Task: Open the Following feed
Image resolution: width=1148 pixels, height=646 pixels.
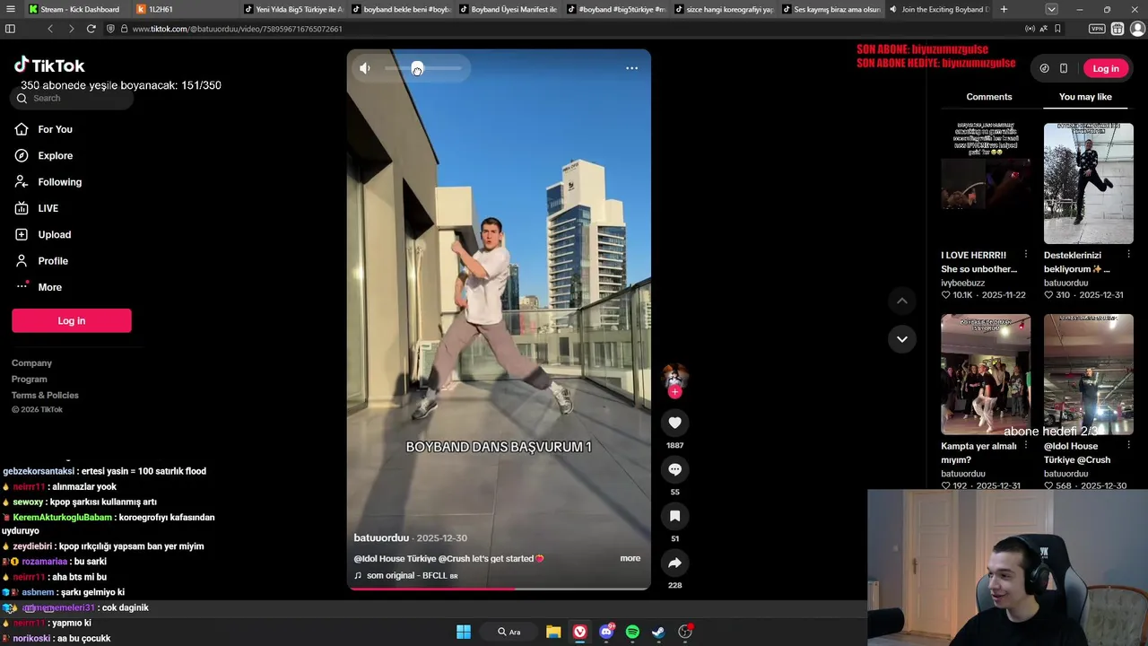Action: [x=59, y=182]
